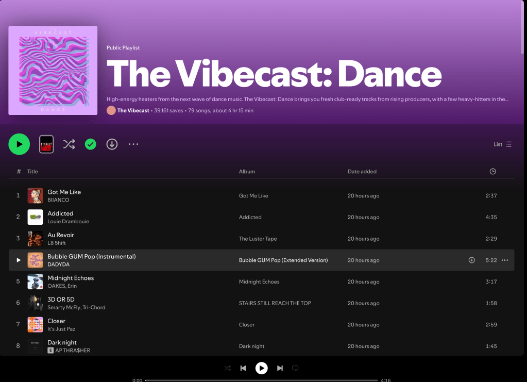Image resolution: width=527 pixels, height=382 pixels.
Task: Toggle repeat in the bottom player bar
Action: point(295,368)
